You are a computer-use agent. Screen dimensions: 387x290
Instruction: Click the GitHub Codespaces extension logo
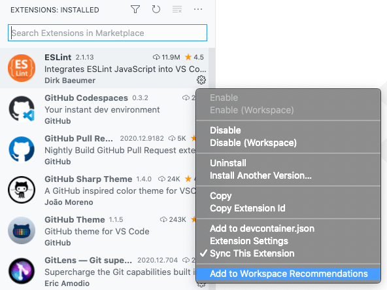pos(22,109)
